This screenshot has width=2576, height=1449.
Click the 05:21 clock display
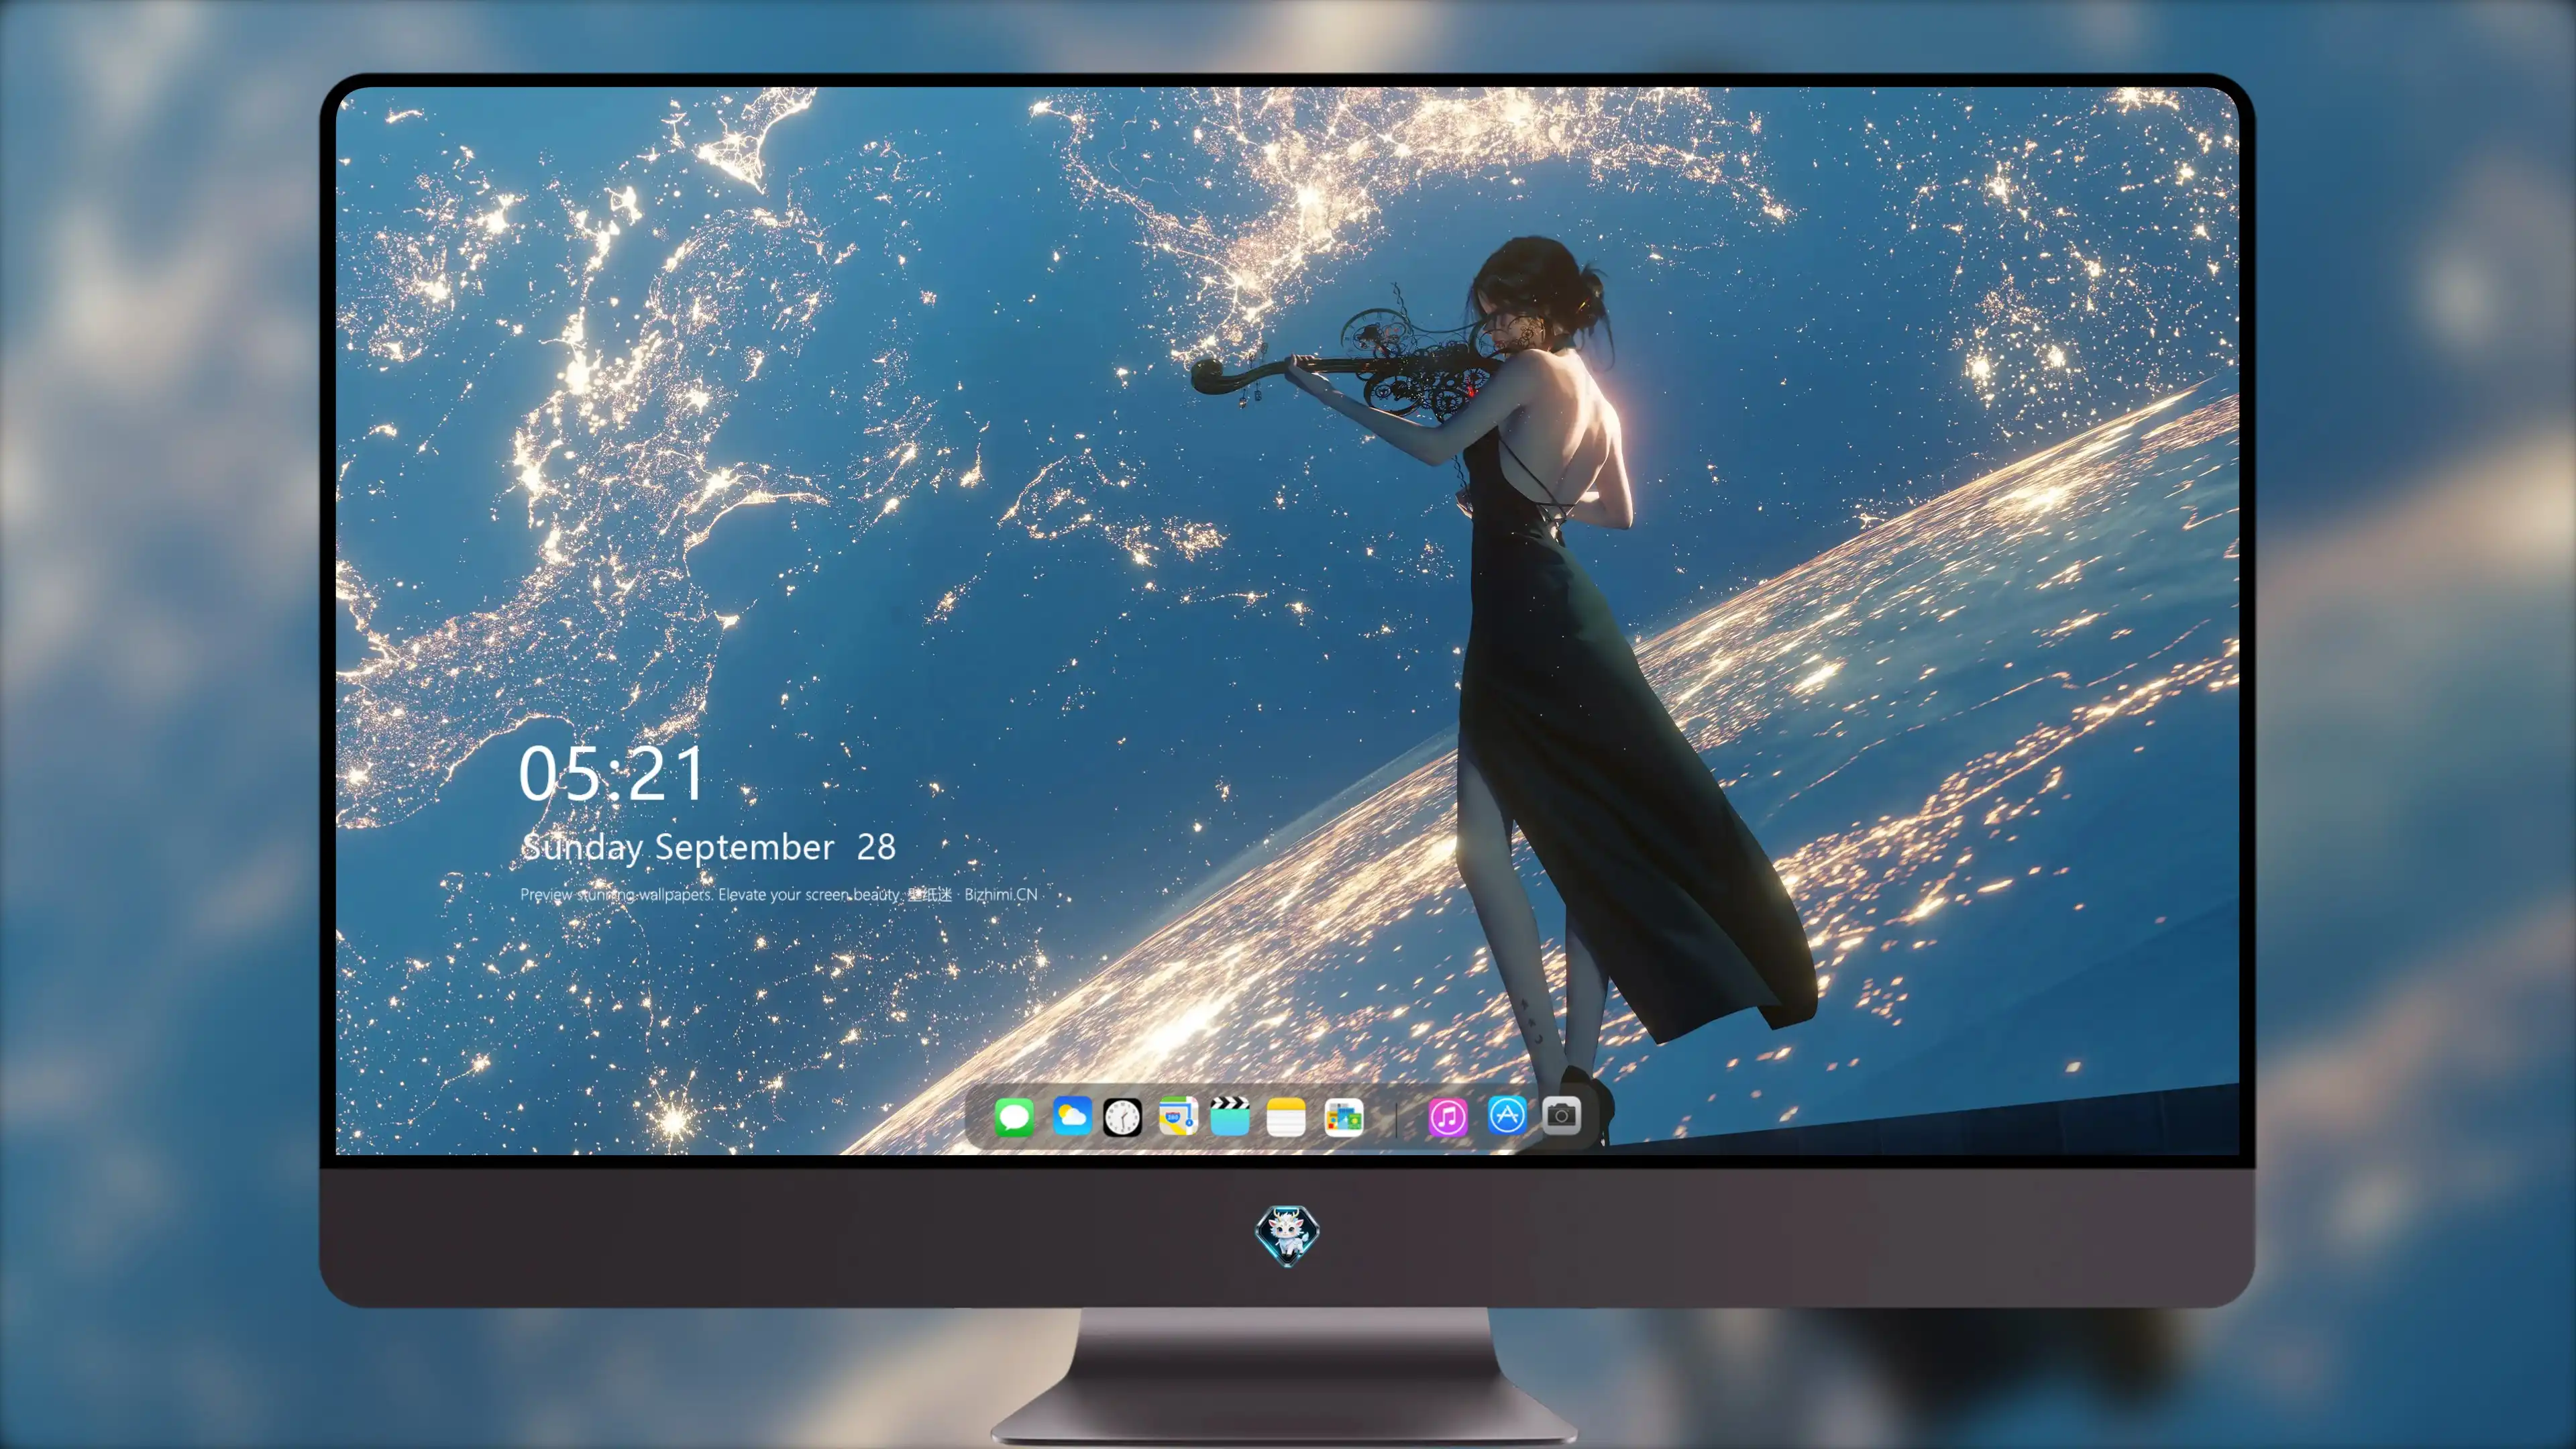[x=612, y=774]
